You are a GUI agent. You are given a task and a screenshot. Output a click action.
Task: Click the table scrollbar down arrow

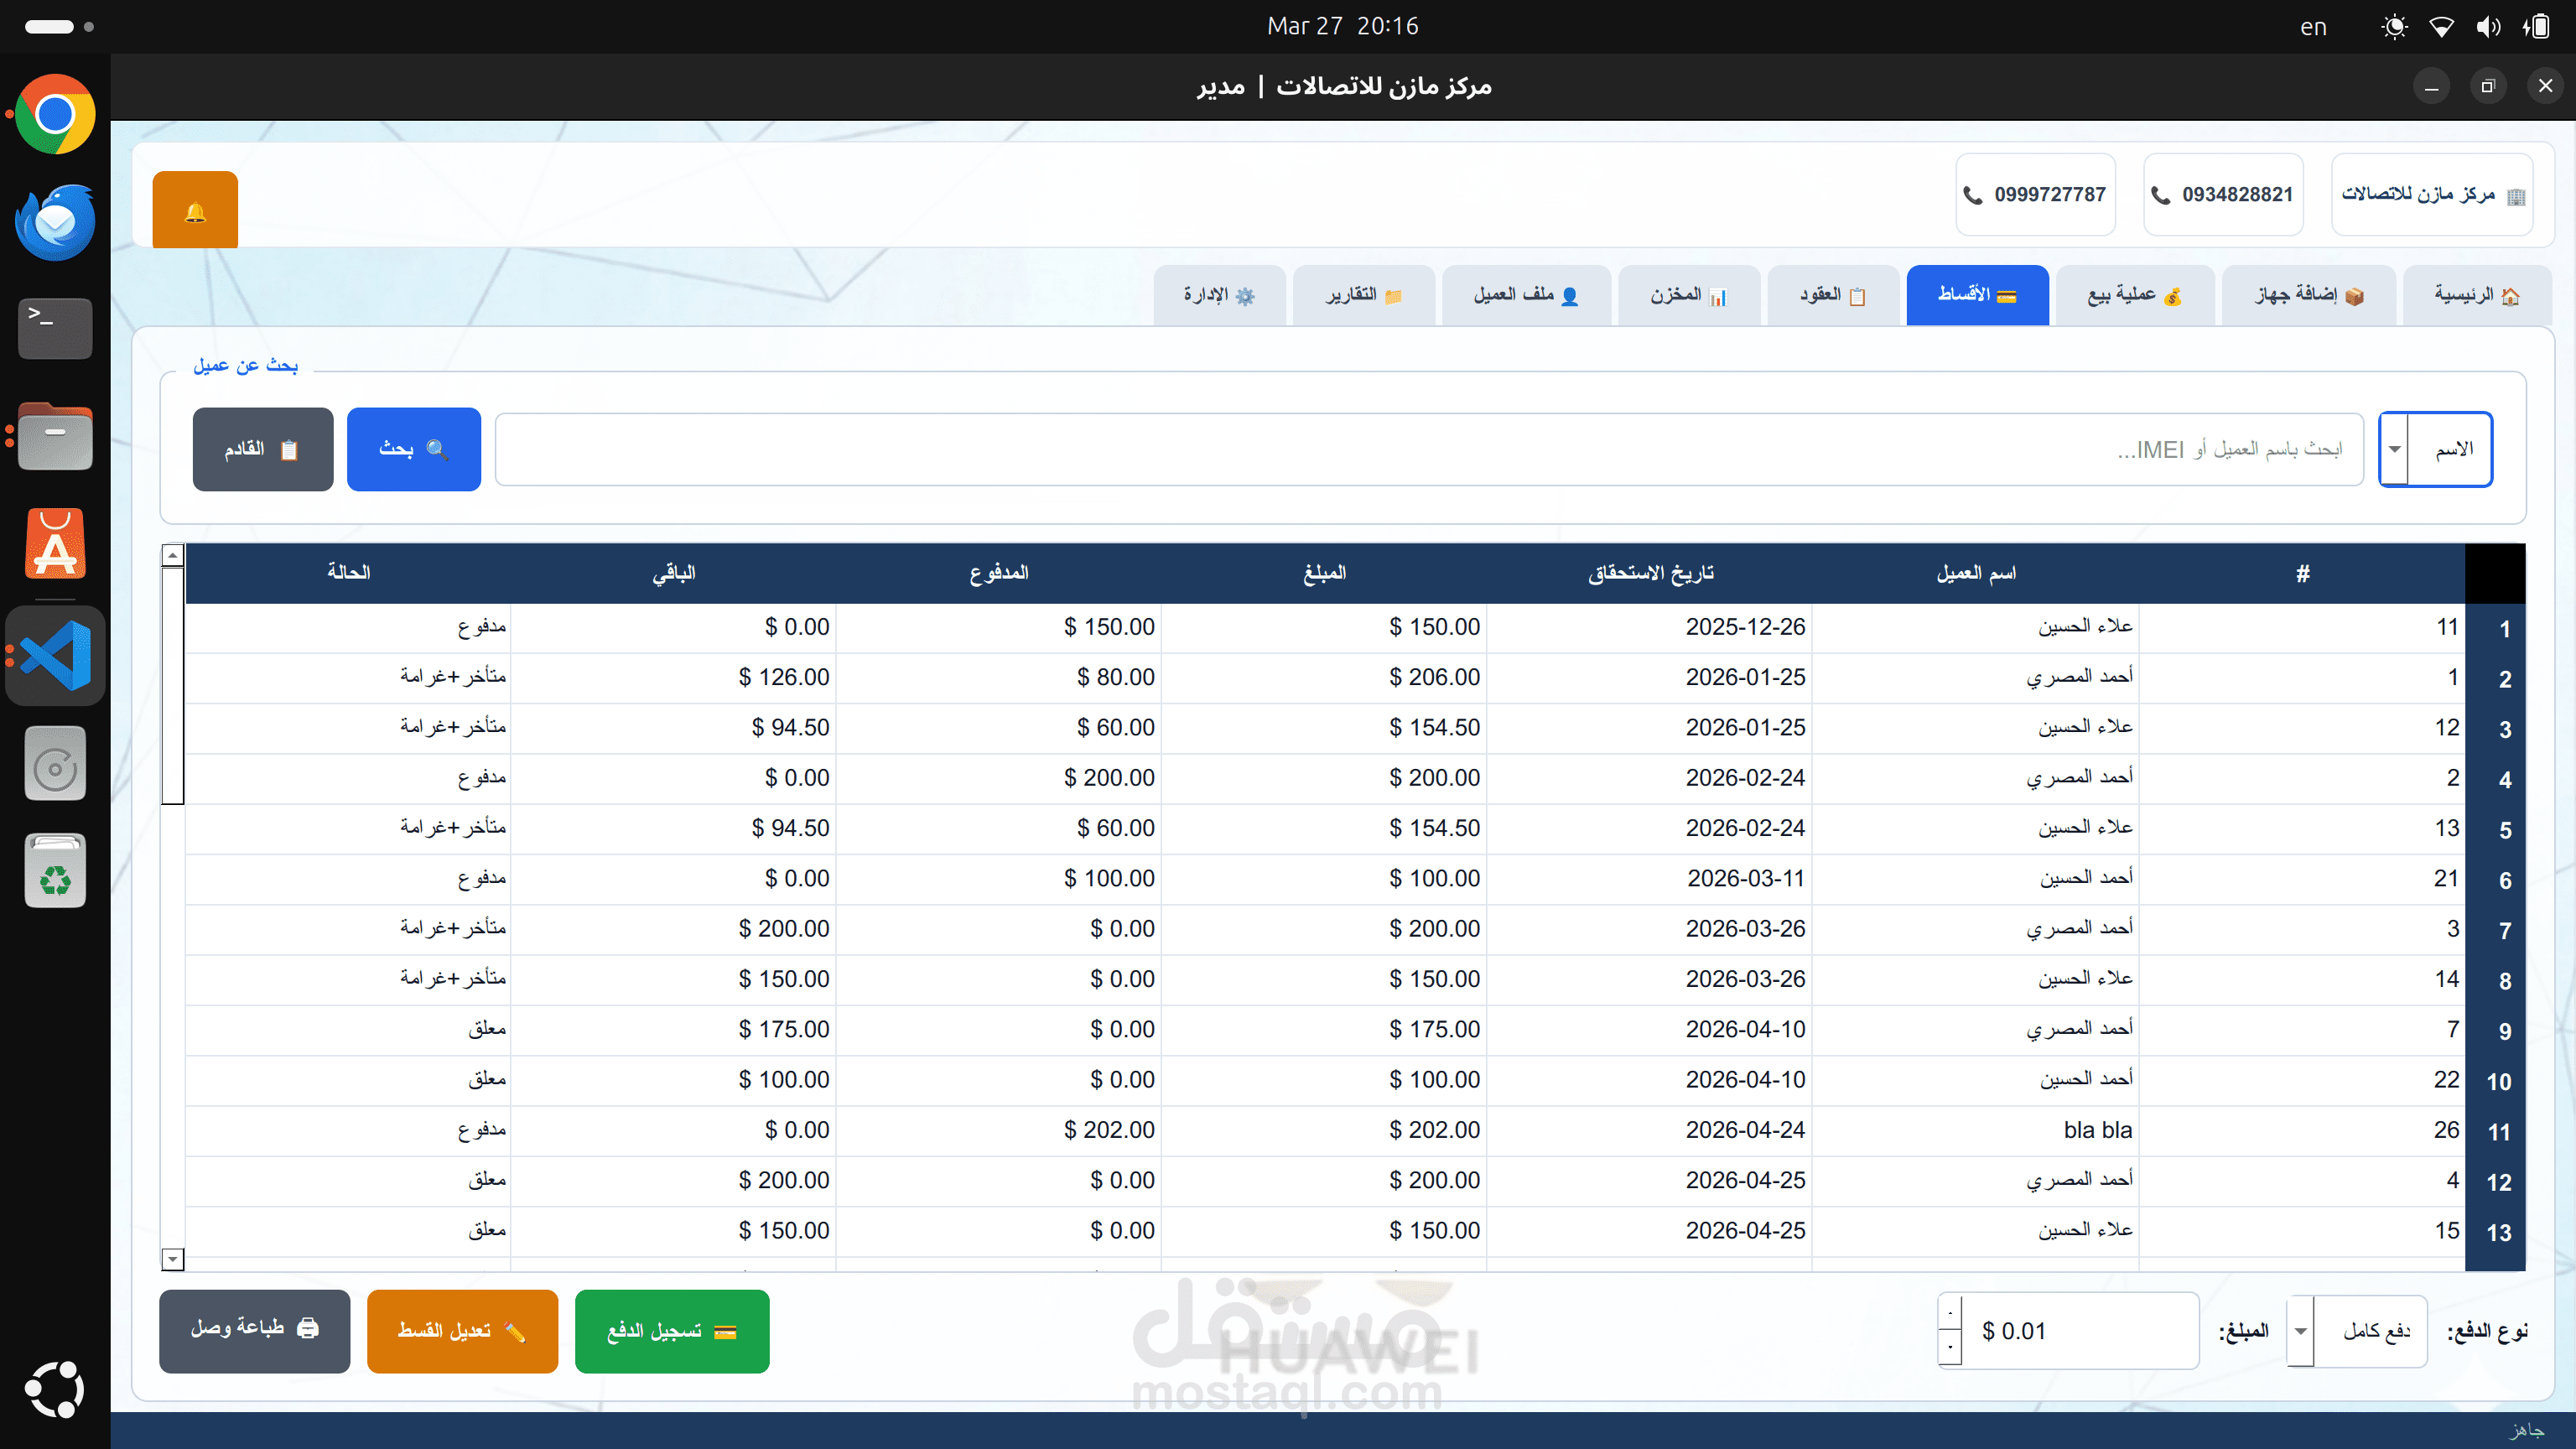[173, 1259]
